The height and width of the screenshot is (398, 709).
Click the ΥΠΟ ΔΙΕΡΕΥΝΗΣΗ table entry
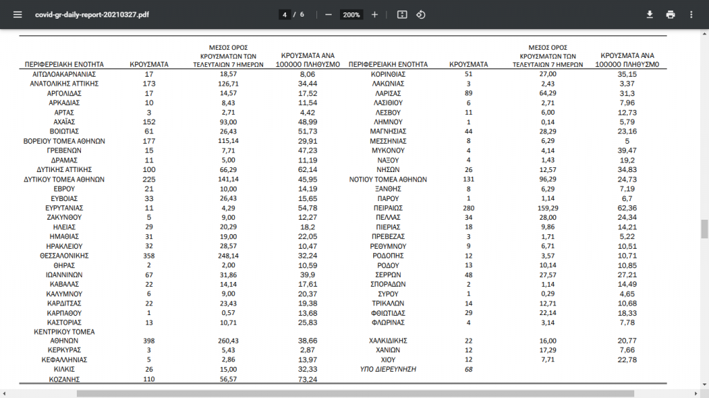(388, 369)
